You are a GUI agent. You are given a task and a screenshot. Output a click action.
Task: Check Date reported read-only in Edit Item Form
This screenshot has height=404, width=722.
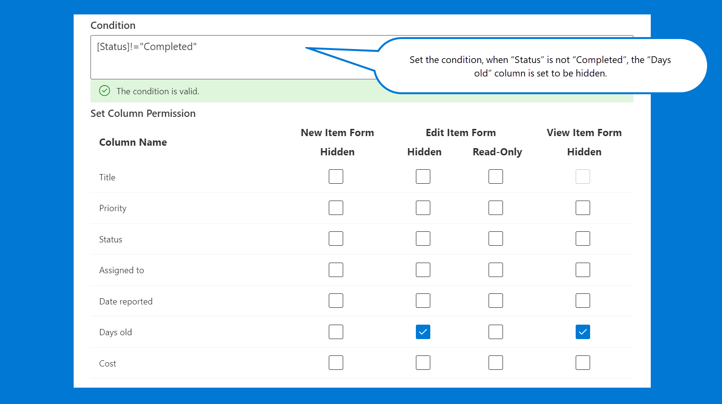(496, 301)
